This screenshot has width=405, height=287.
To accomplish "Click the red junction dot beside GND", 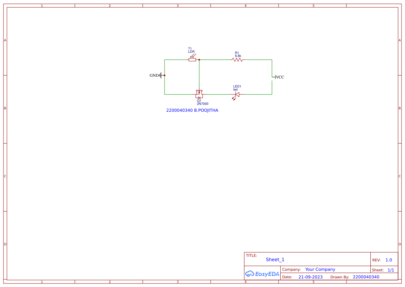I will click(165, 75).
